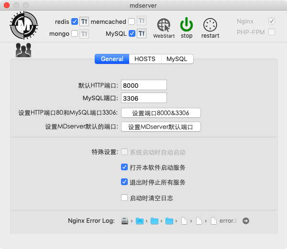Toggle 系统启动时自动启动 checkbox

click(124, 152)
